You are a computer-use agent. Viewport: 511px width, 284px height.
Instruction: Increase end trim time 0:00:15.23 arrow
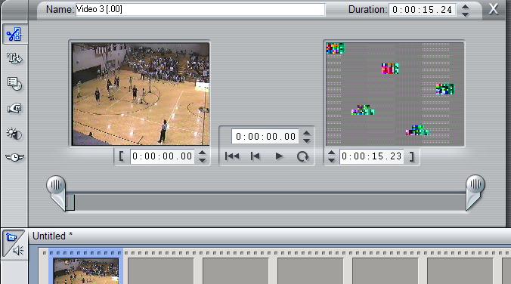(331, 153)
